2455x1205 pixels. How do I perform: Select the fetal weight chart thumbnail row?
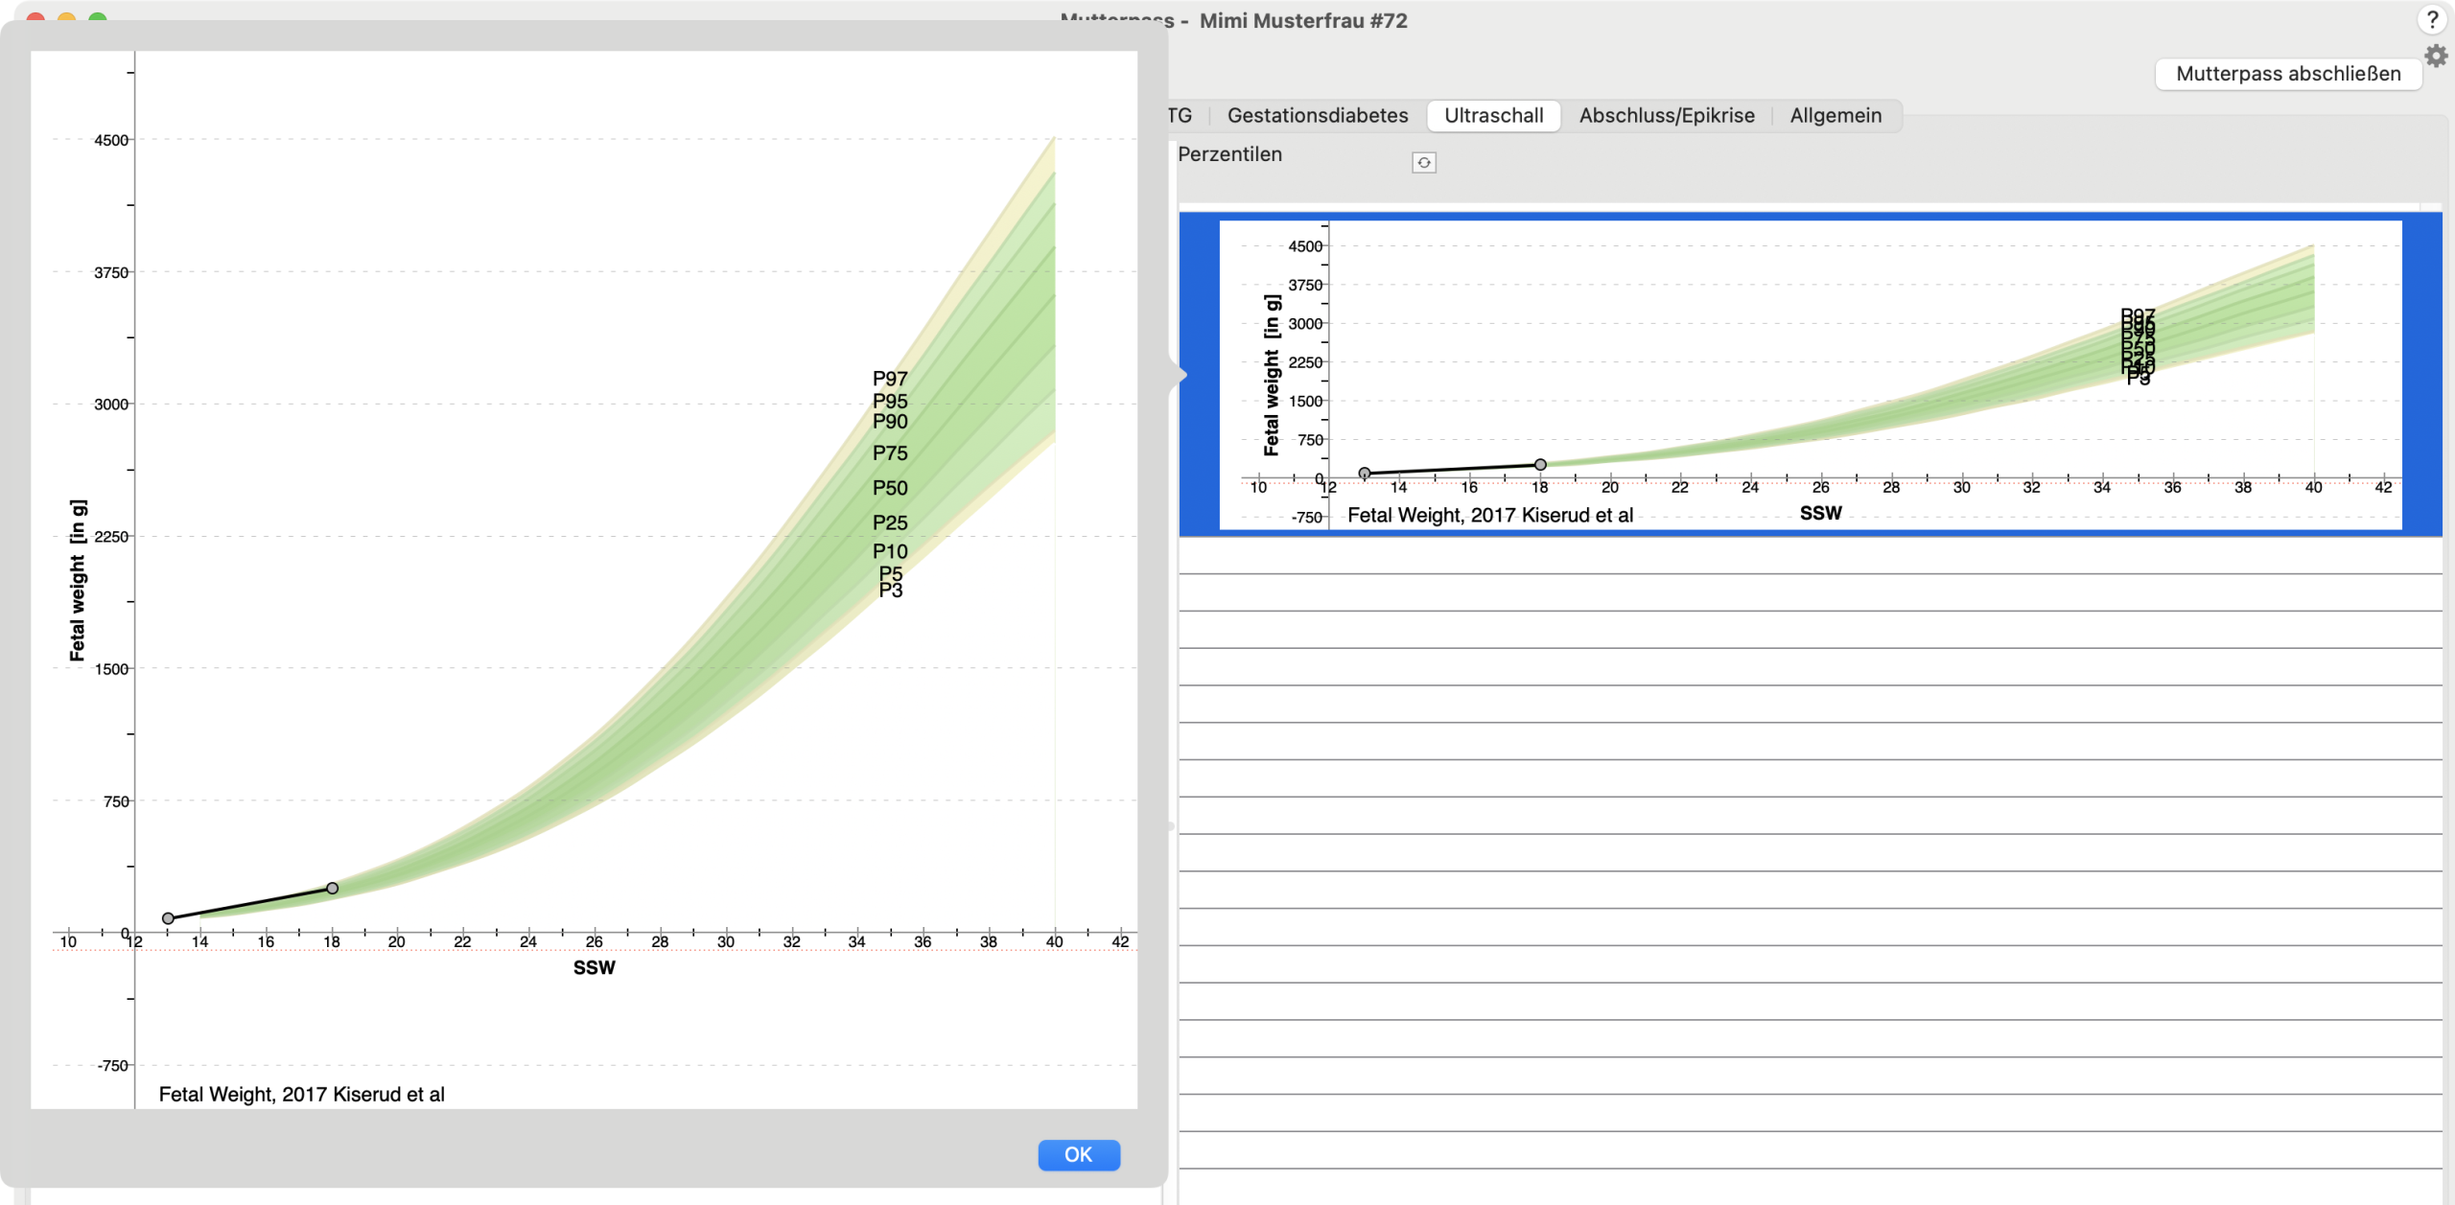click(x=1810, y=374)
